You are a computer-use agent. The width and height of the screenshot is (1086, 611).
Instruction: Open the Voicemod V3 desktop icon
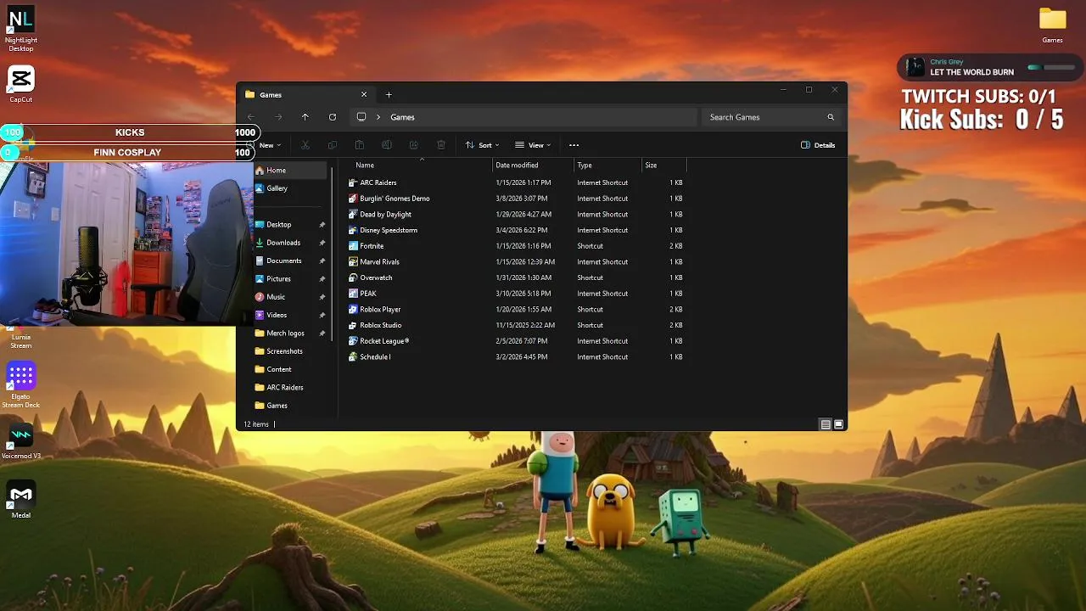coord(21,440)
